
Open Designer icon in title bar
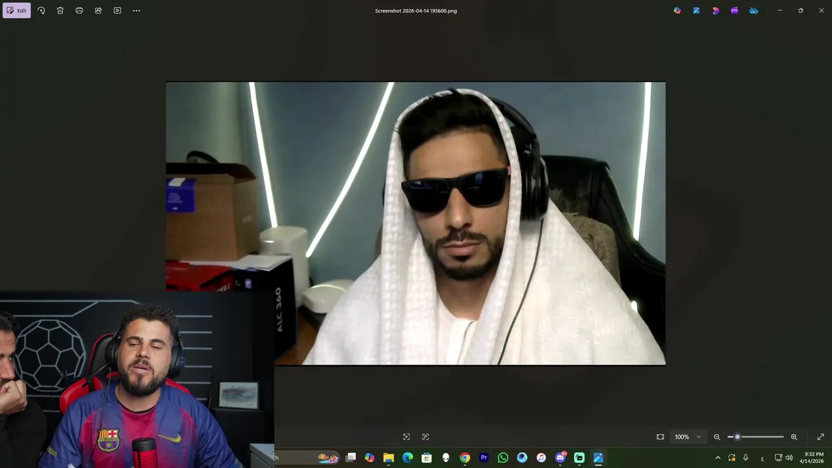click(x=716, y=10)
